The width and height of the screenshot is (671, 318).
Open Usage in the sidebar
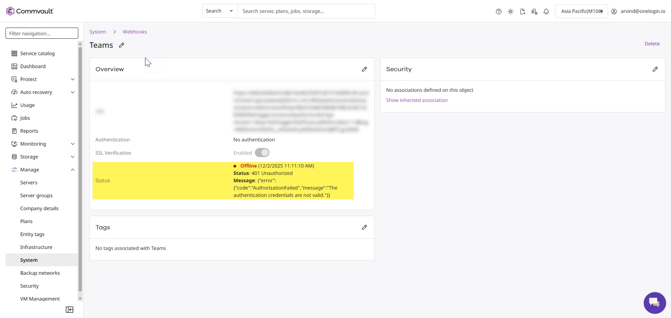click(27, 105)
